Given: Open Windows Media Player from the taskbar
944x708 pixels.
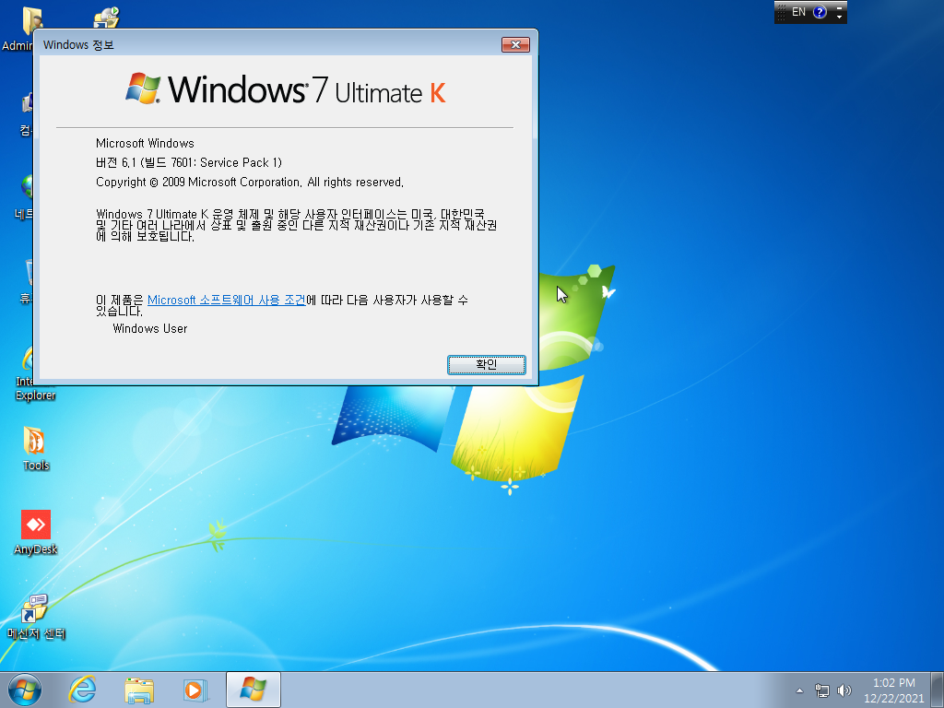Looking at the screenshot, I should pyautogui.click(x=195, y=690).
